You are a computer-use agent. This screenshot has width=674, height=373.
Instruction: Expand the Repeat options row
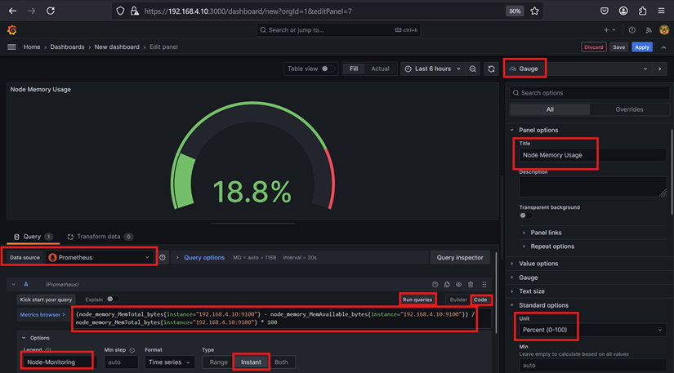552,246
